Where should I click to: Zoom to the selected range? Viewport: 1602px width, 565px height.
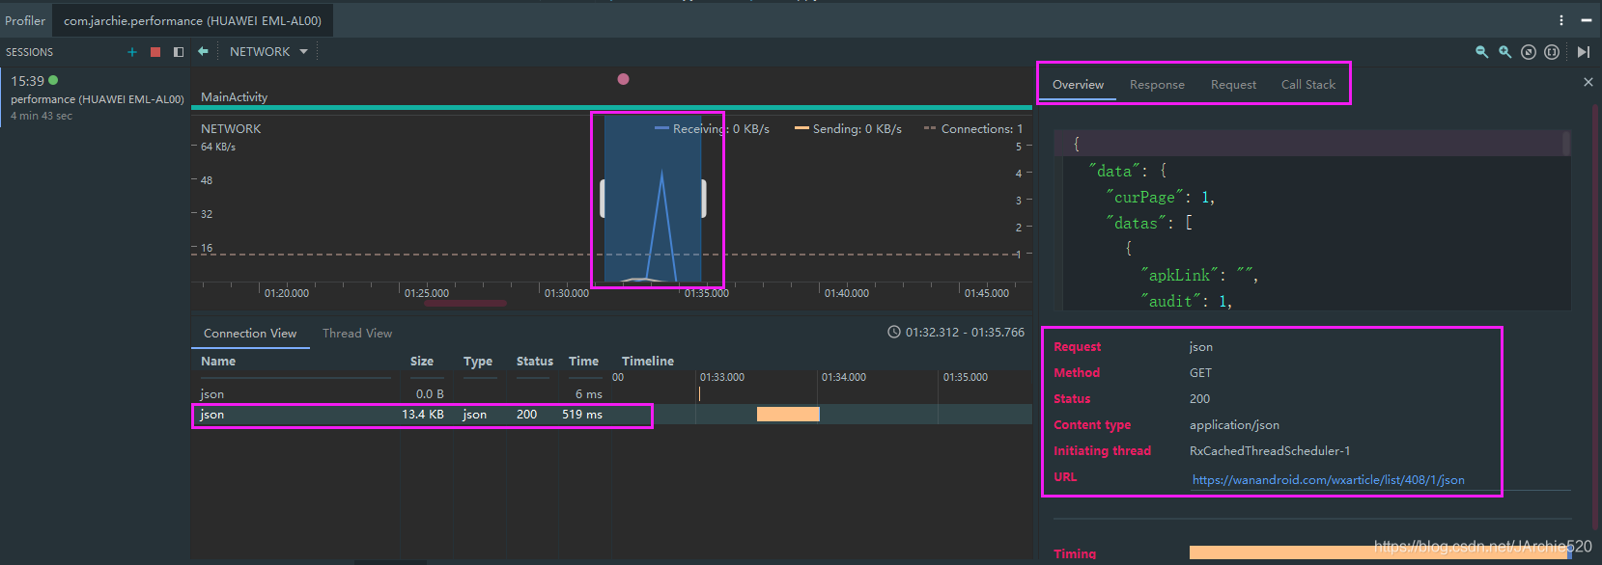(1551, 52)
